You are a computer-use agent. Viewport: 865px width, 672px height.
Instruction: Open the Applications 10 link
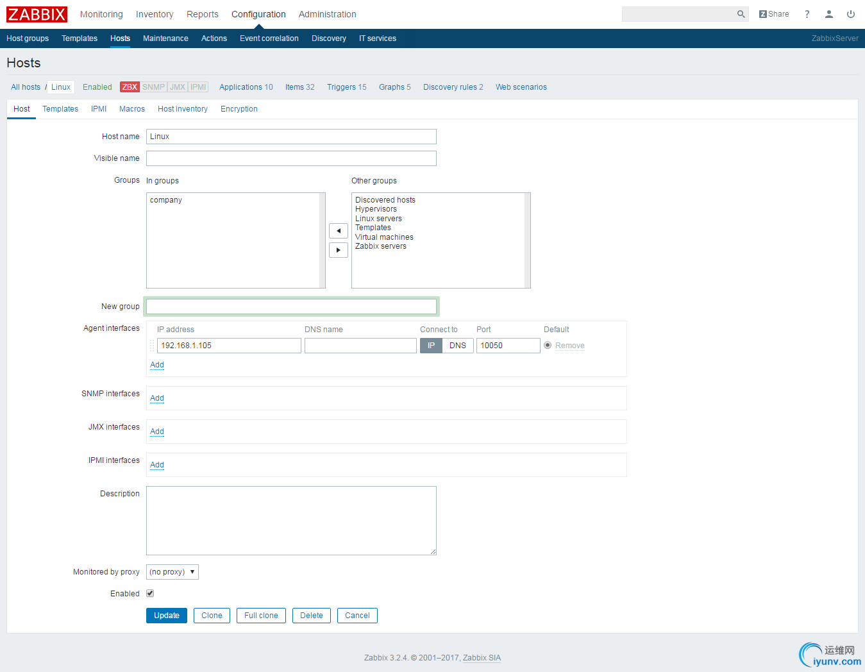coord(246,87)
